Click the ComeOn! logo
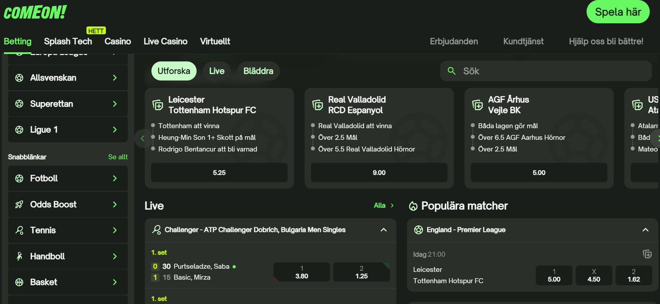This screenshot has width=660, height=304. [35, 12]
